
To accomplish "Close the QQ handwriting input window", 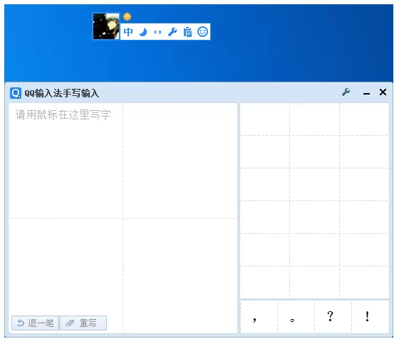I will pos(383,92).
